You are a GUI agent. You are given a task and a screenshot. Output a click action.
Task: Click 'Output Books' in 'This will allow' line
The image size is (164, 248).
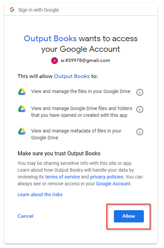coord(72,76)
